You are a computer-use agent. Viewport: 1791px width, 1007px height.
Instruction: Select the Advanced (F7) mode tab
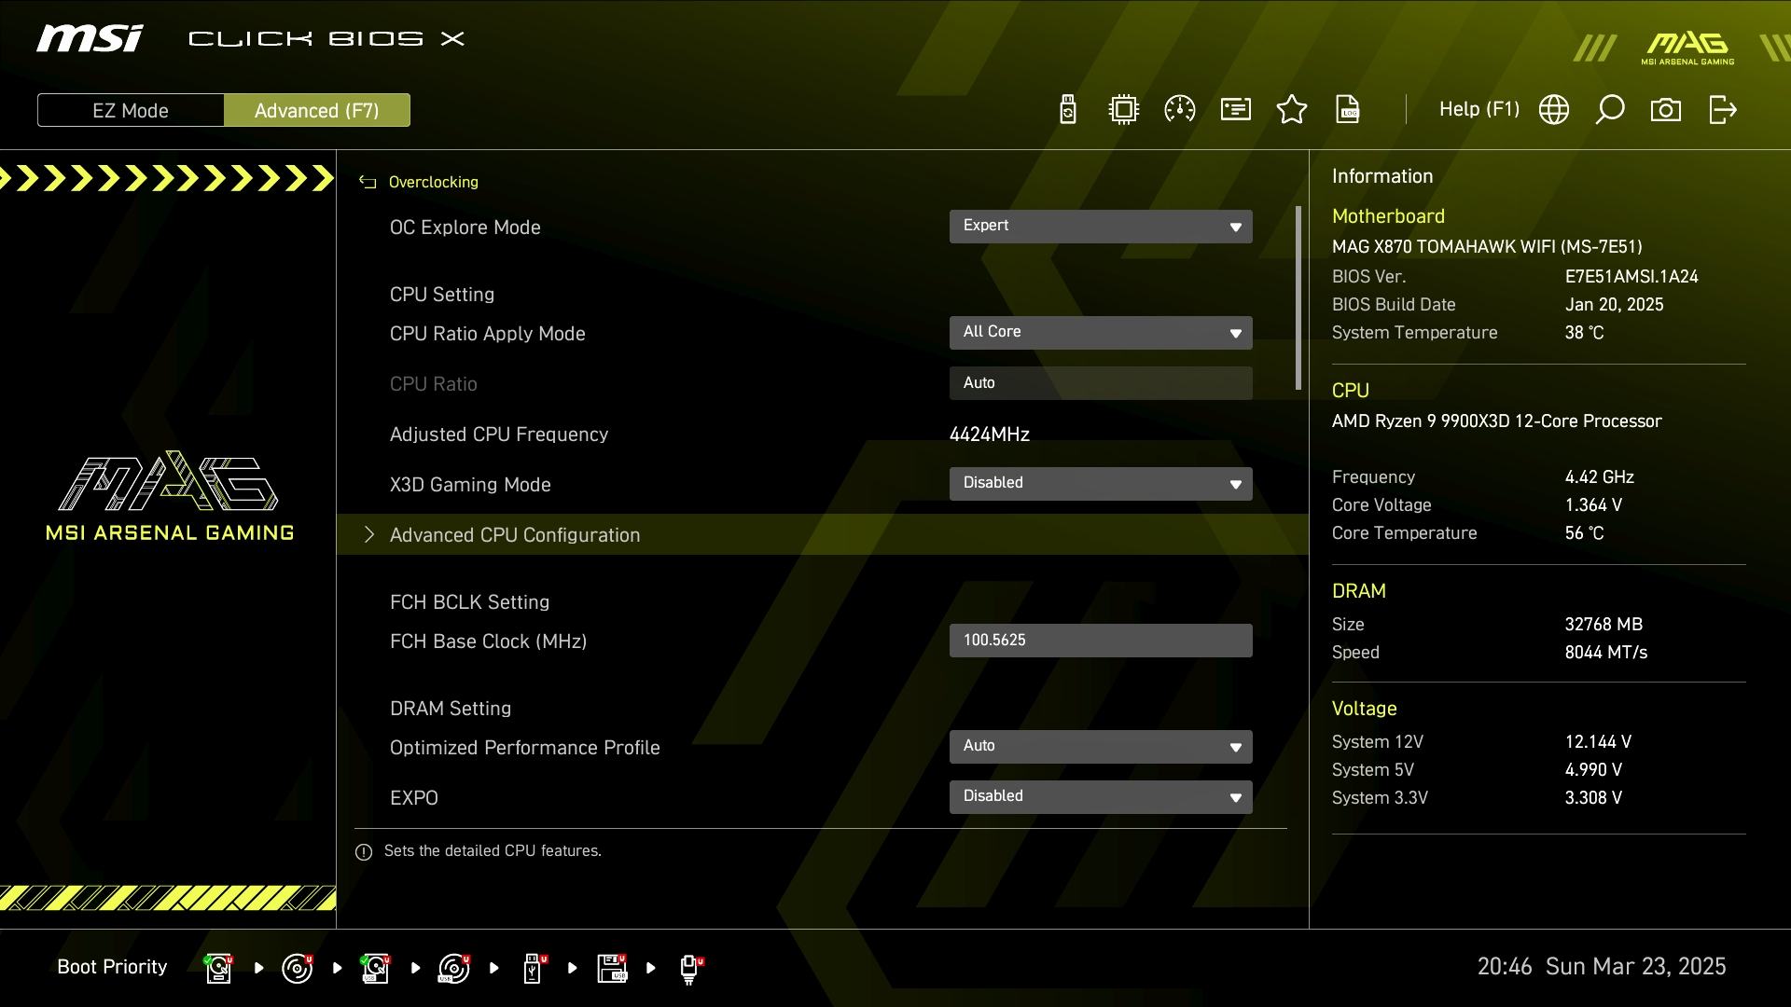[316, 110]
